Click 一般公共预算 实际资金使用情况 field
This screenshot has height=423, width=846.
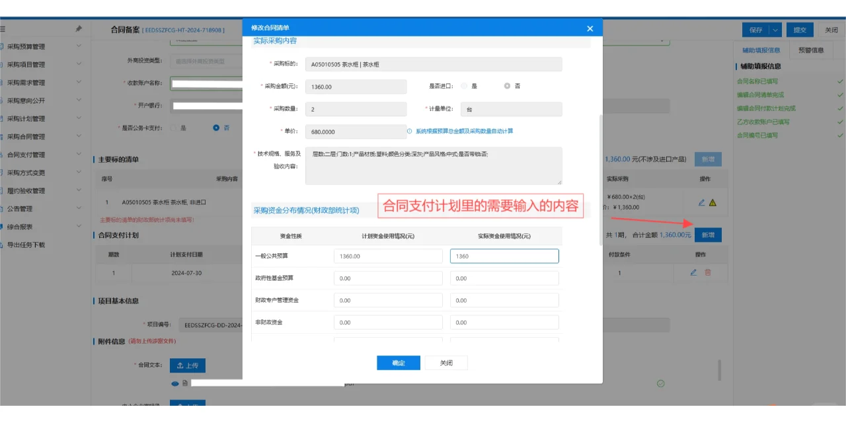tap(504, 256)
